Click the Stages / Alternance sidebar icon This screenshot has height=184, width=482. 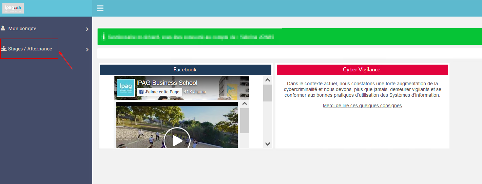(x=4, y=48)
